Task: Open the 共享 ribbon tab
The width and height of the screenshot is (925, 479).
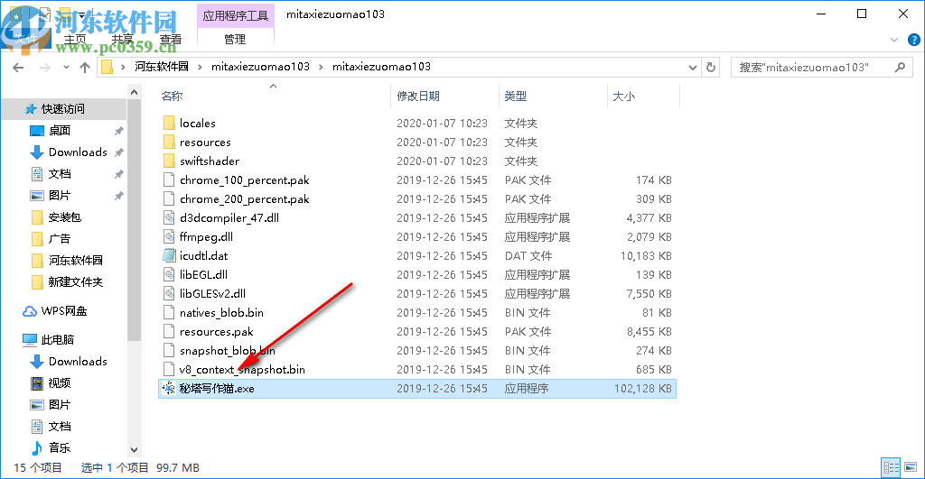Action: coord(123,40)
